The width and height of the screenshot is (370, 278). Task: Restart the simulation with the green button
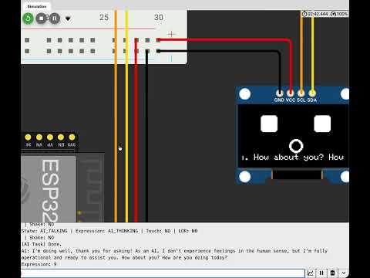[28, 19]
